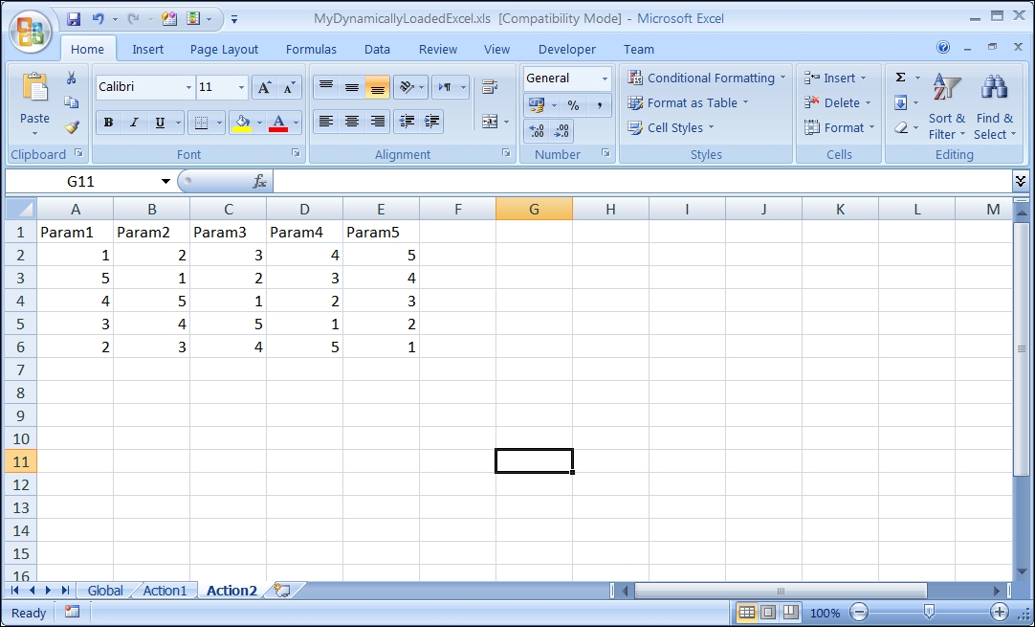Toggle Italic text formatting
1035x627 pixels.
pos(134,123)
